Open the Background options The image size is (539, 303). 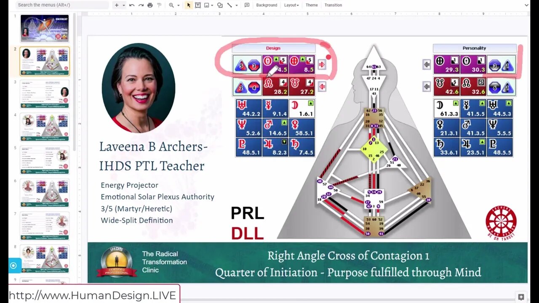point(267,5)
